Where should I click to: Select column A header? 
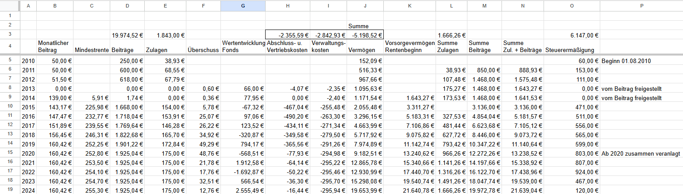pyautogui.click(x=28, y=6)
